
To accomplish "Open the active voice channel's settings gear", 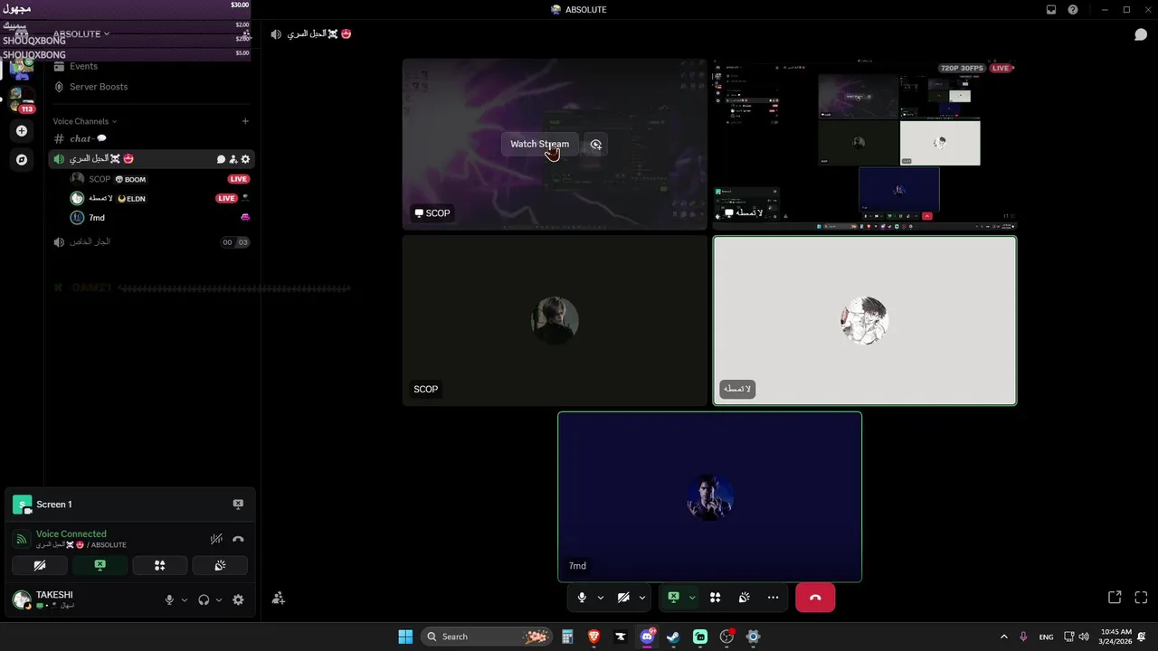I will (x=245, y=159).
